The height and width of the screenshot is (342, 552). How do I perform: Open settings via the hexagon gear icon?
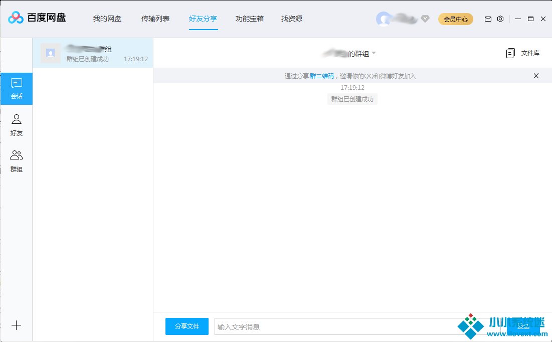coord(500,19)
